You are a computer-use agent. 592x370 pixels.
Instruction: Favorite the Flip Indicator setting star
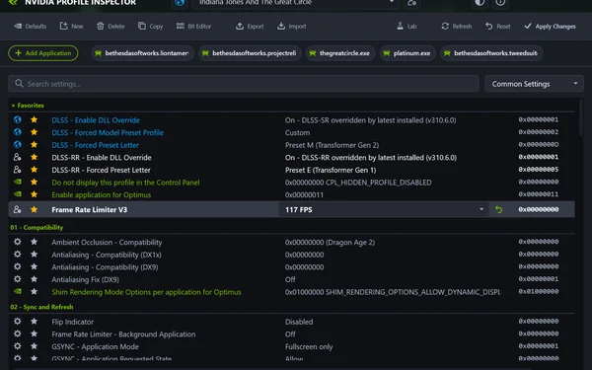tap(34, 322)
